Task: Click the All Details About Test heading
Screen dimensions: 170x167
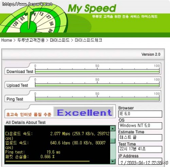Action: (26, 122)
